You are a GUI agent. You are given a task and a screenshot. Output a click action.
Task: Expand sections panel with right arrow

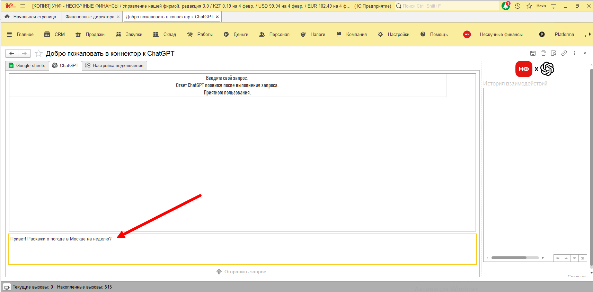click(590, 34)
